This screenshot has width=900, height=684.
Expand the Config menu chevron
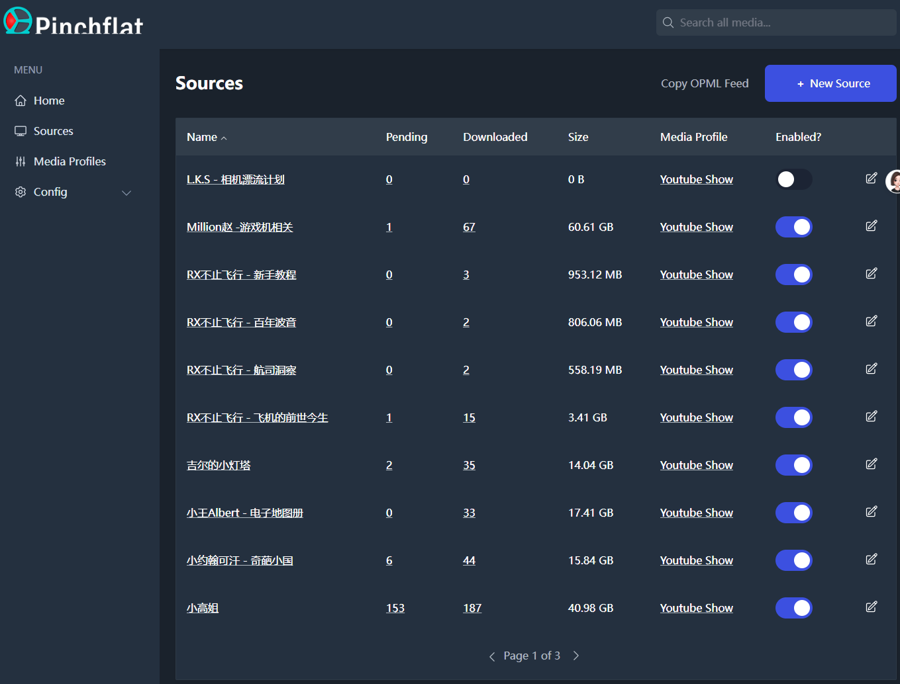point(126,192)
